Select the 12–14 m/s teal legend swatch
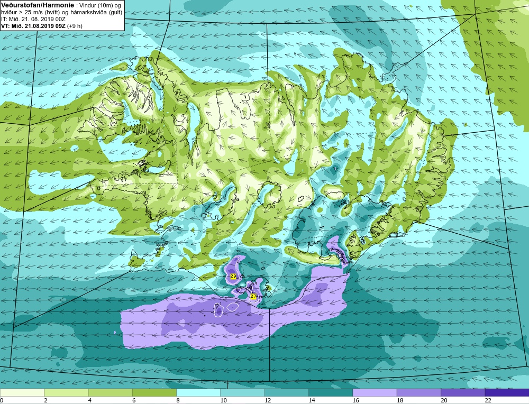 (x=286, y=393)
